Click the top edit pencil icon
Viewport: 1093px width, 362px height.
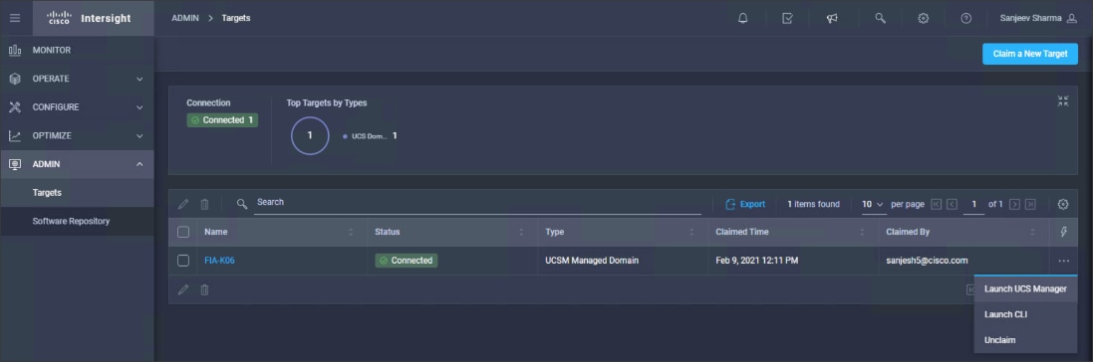click(x=183, y=204)
